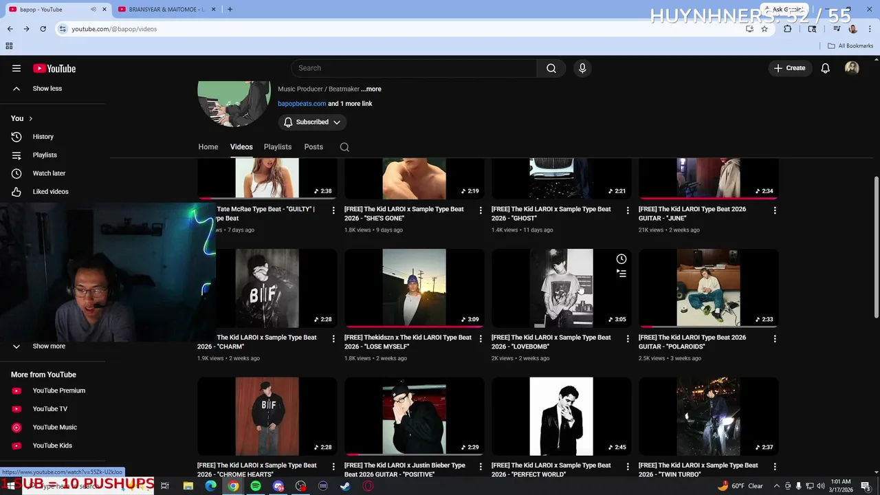Go back in browser history
880x495 pixels.
click(x=10, y=29)
